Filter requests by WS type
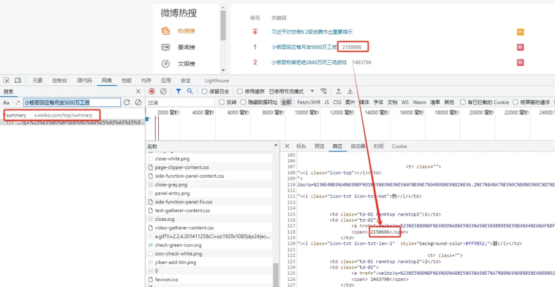Viewport: 555px width, 287px height. point(405,103)
